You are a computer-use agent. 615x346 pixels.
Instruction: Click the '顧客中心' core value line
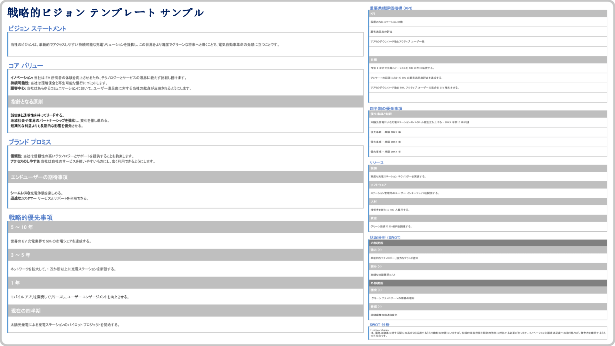[101, 88]
